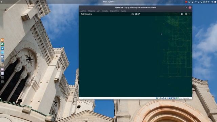The height and width of the screenshot is (122, 217).
Task: Open the Ayuda menu
Action: (123, 11)
